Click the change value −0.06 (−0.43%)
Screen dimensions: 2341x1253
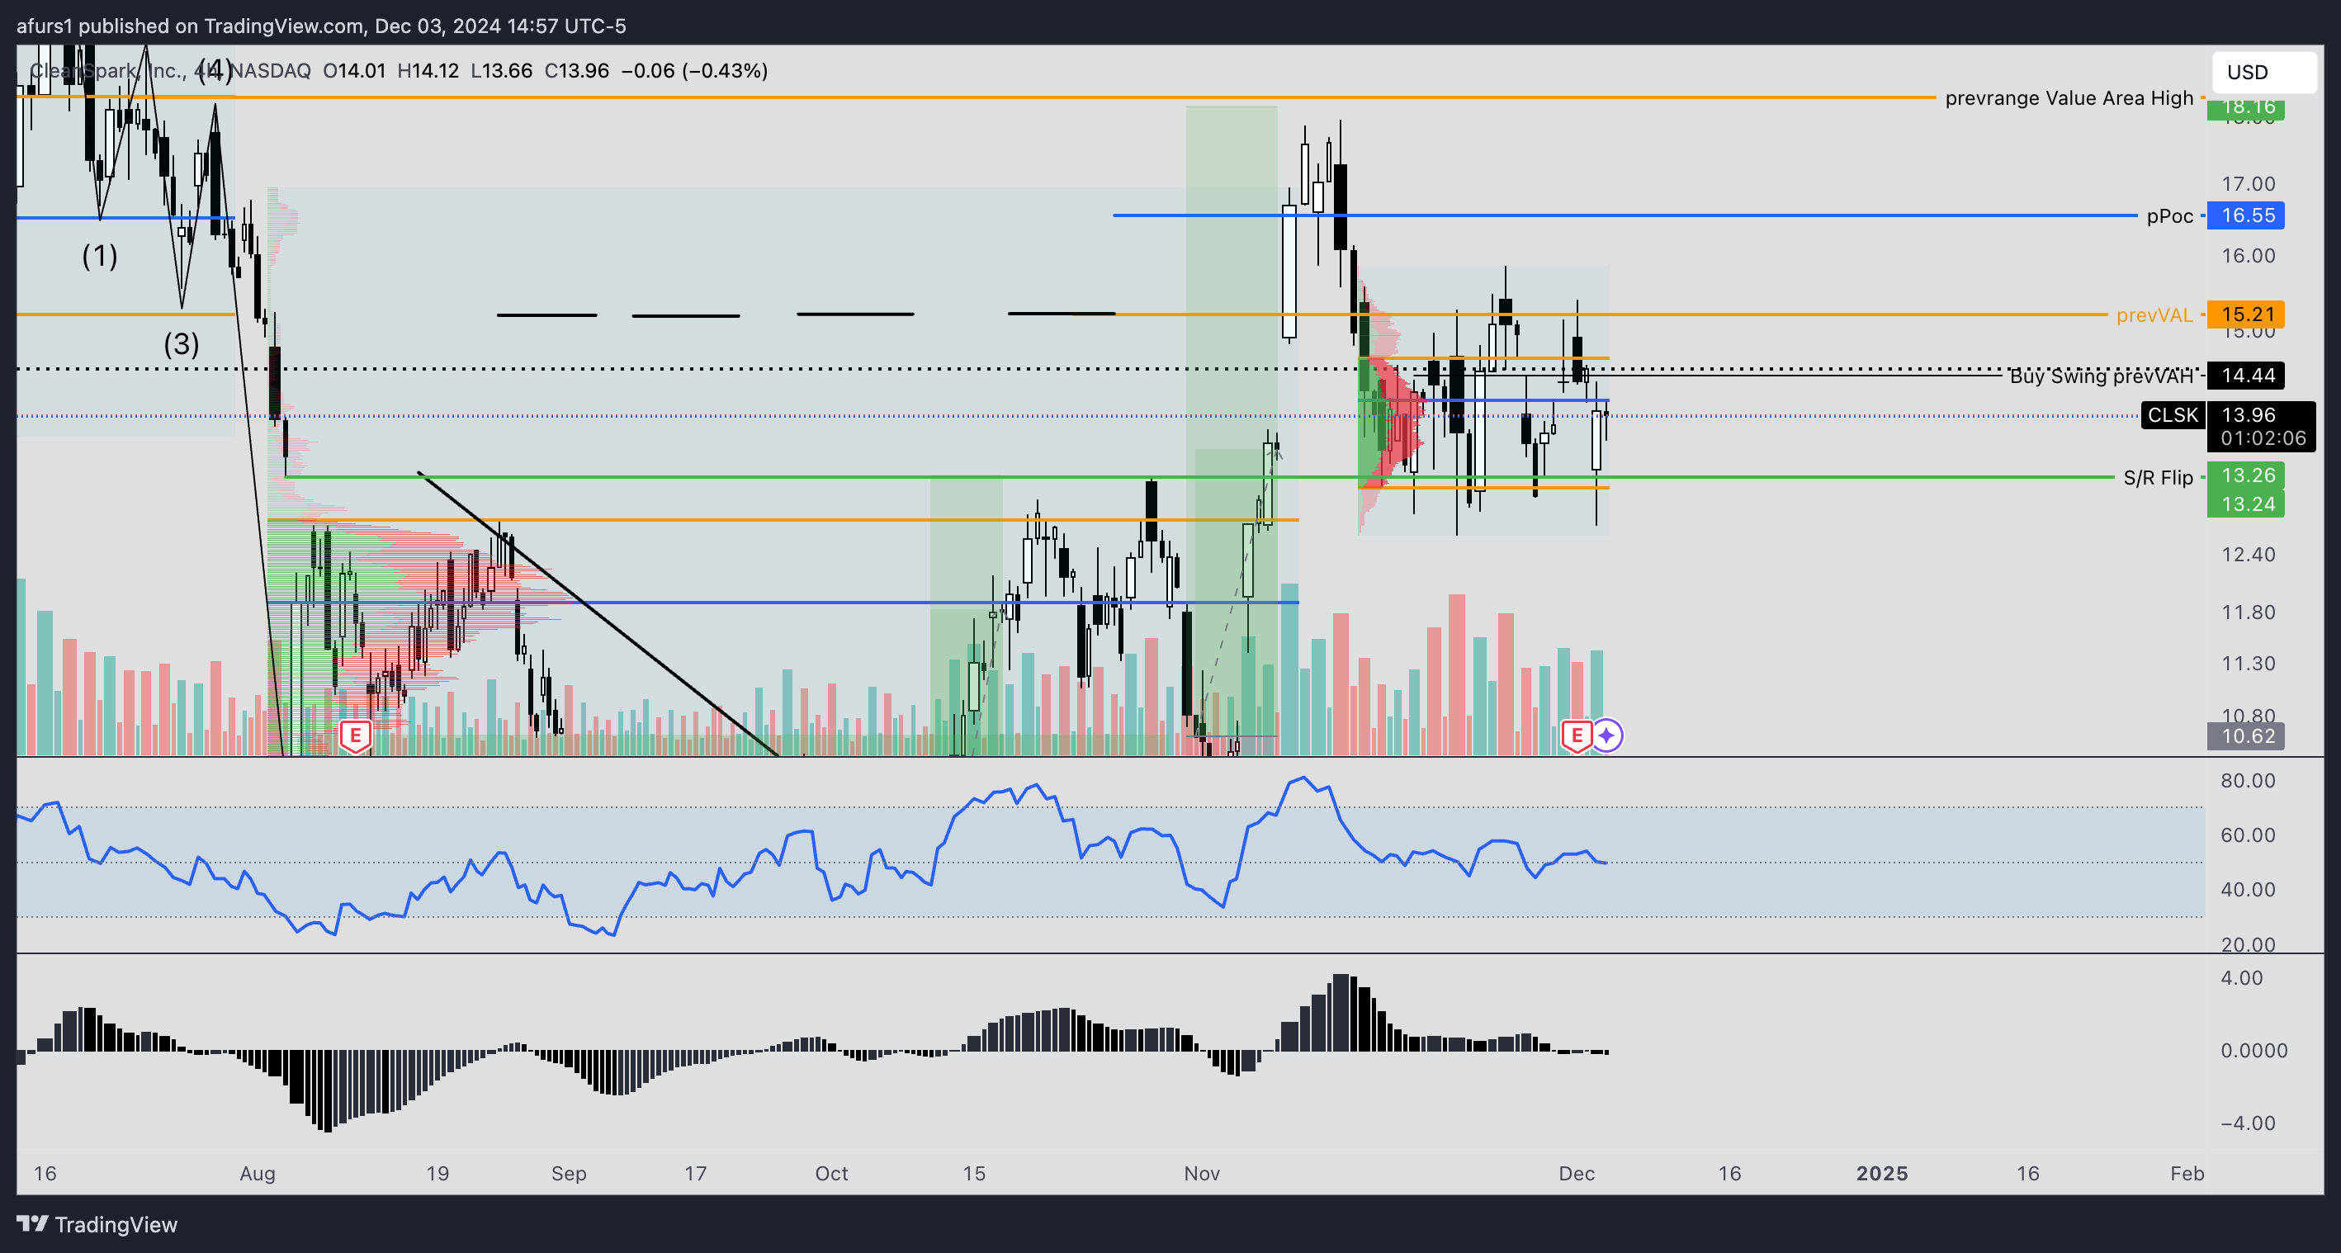coord(694,71)
